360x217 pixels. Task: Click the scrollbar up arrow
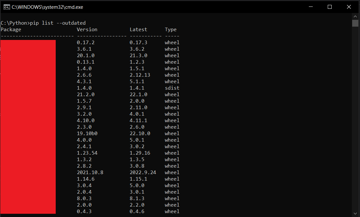pos(355,16)
